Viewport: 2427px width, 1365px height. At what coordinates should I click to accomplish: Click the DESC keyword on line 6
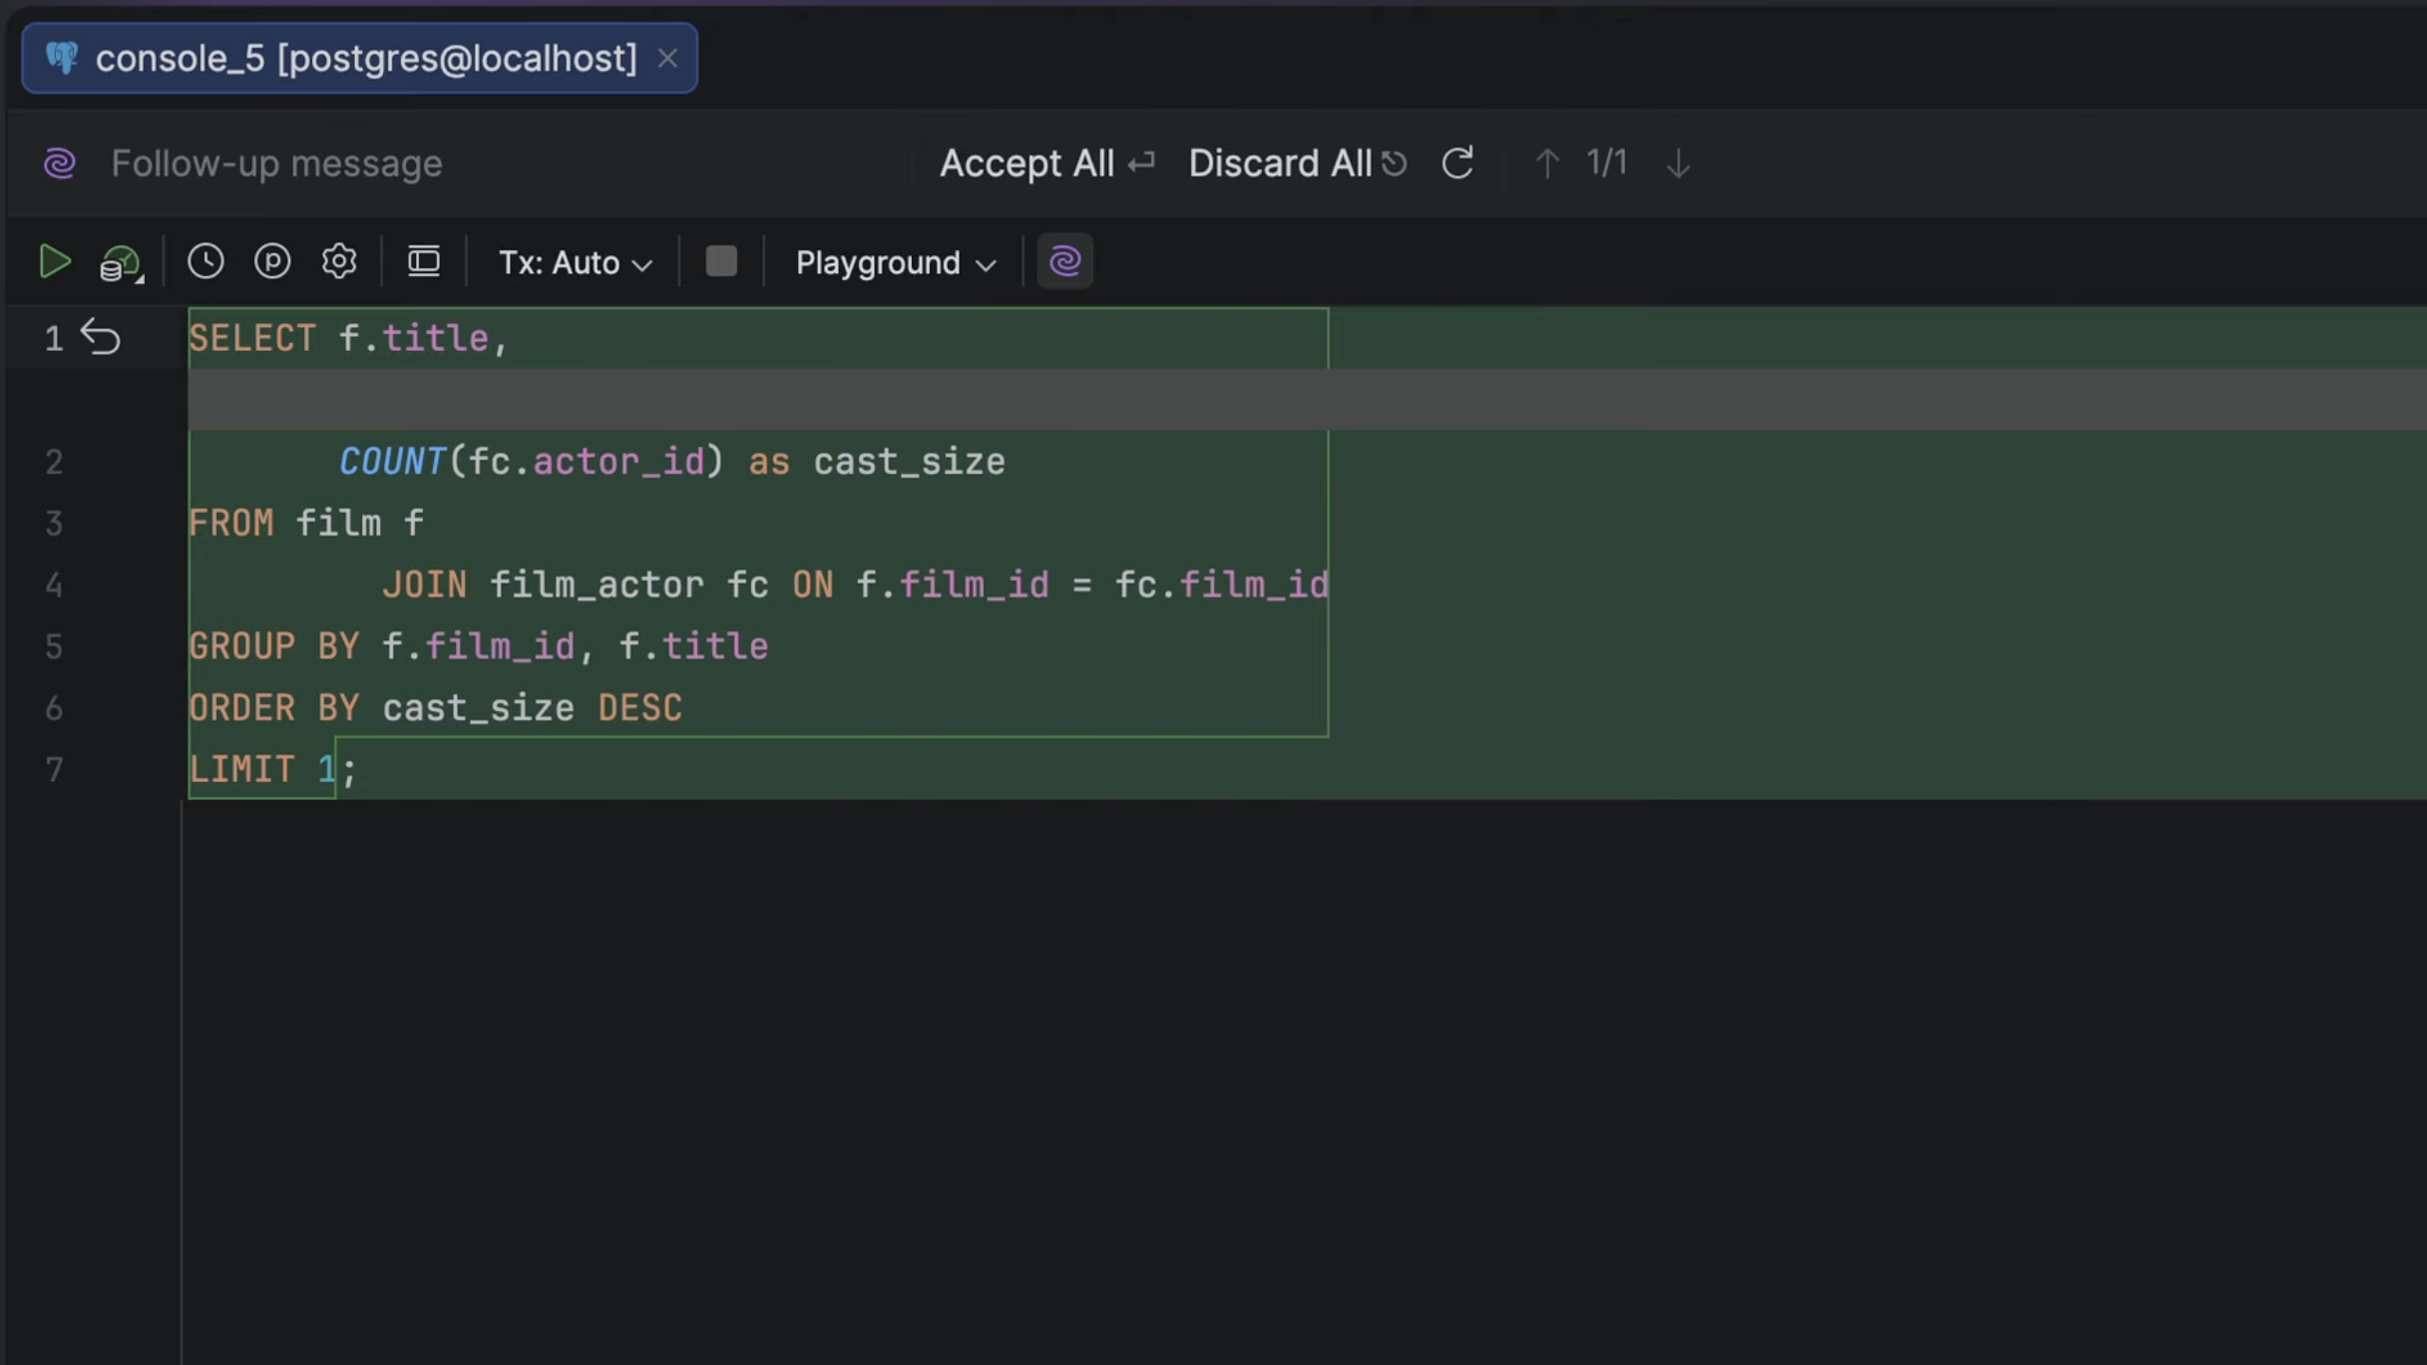point(640,708)
